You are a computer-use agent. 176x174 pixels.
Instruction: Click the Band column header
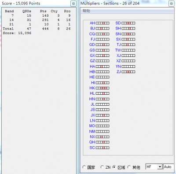click(x=9, y=11)
